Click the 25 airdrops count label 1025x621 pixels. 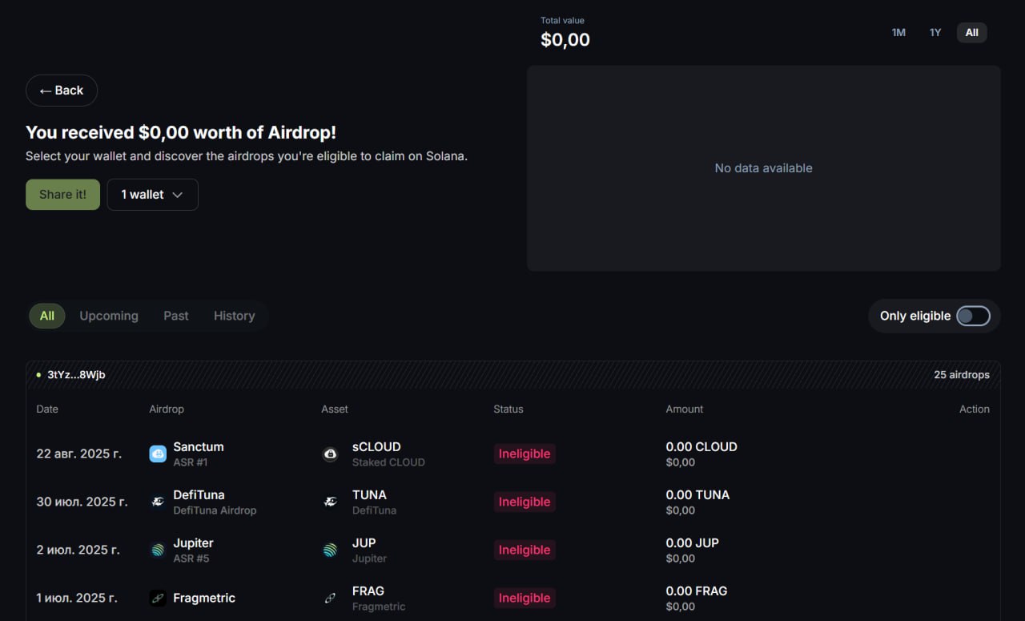962,375
